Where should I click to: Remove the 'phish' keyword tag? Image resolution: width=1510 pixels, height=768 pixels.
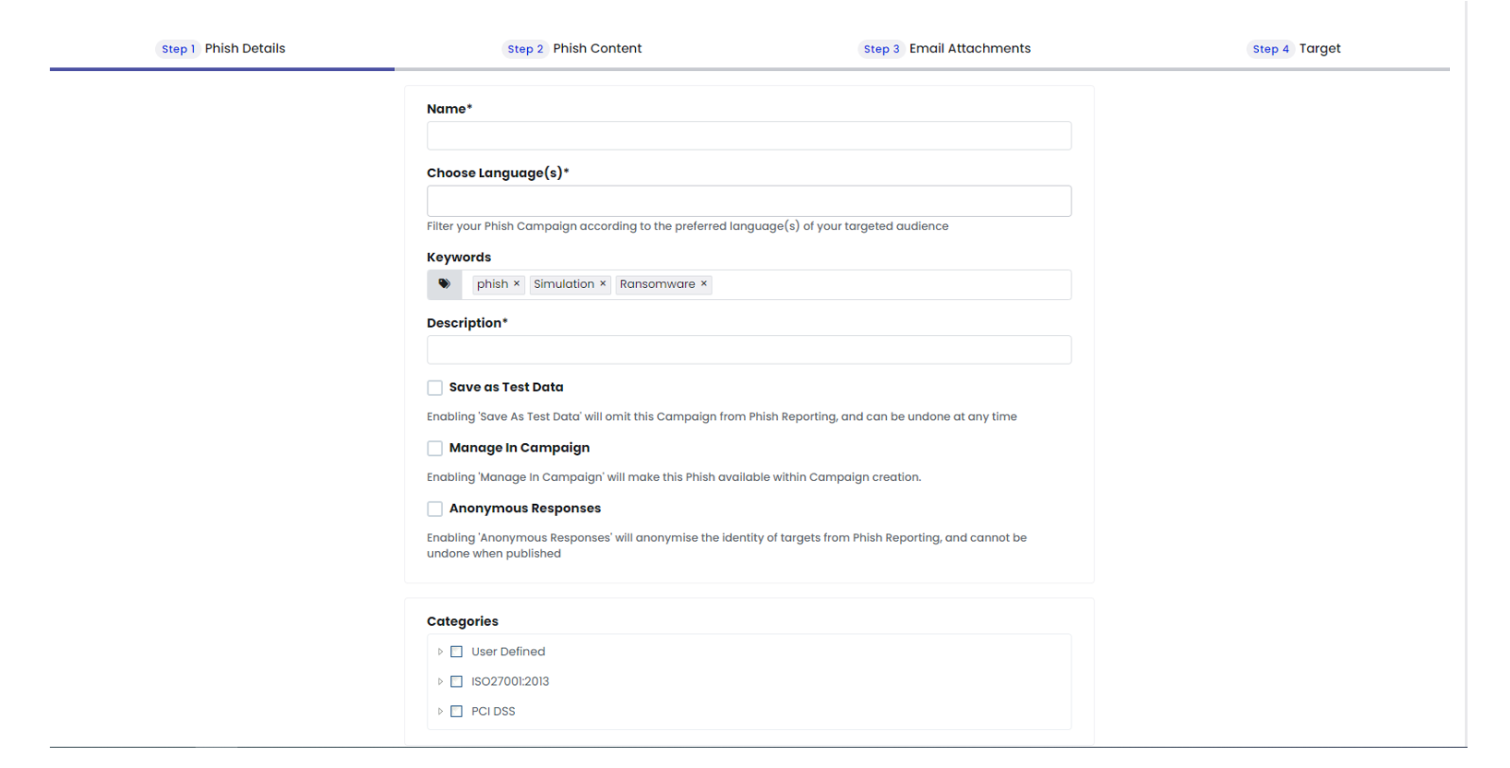point(517,284)
